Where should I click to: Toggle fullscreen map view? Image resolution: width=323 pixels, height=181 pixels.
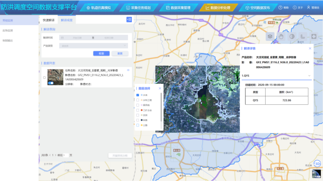coord(314,37)
